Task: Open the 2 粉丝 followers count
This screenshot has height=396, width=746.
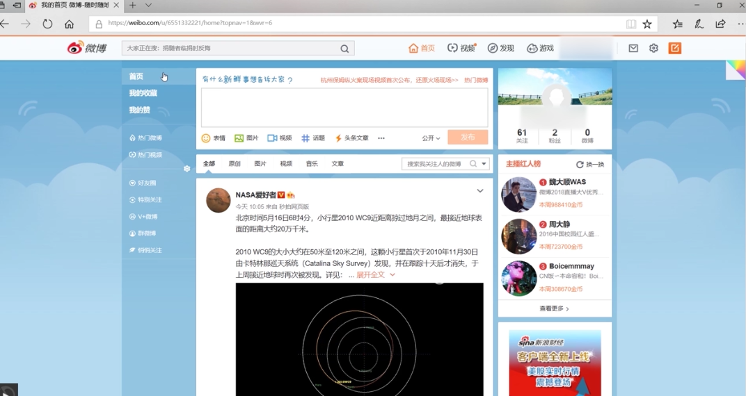Action: (555, 135)
